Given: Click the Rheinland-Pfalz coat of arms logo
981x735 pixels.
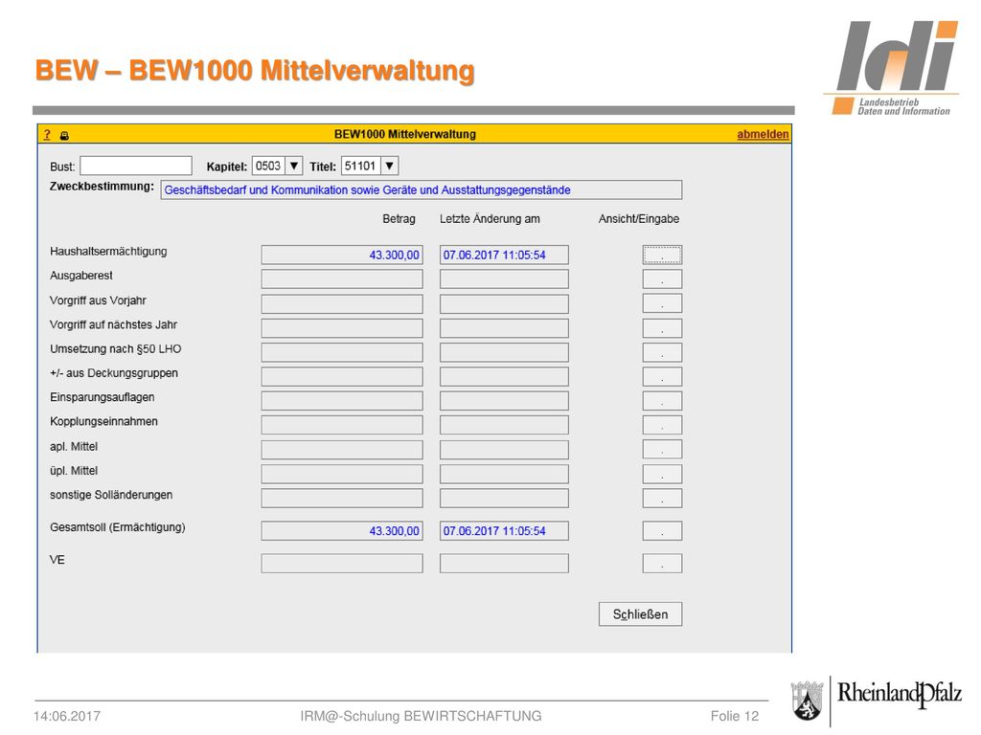Looking at the screenshot, I should point(807,701).
